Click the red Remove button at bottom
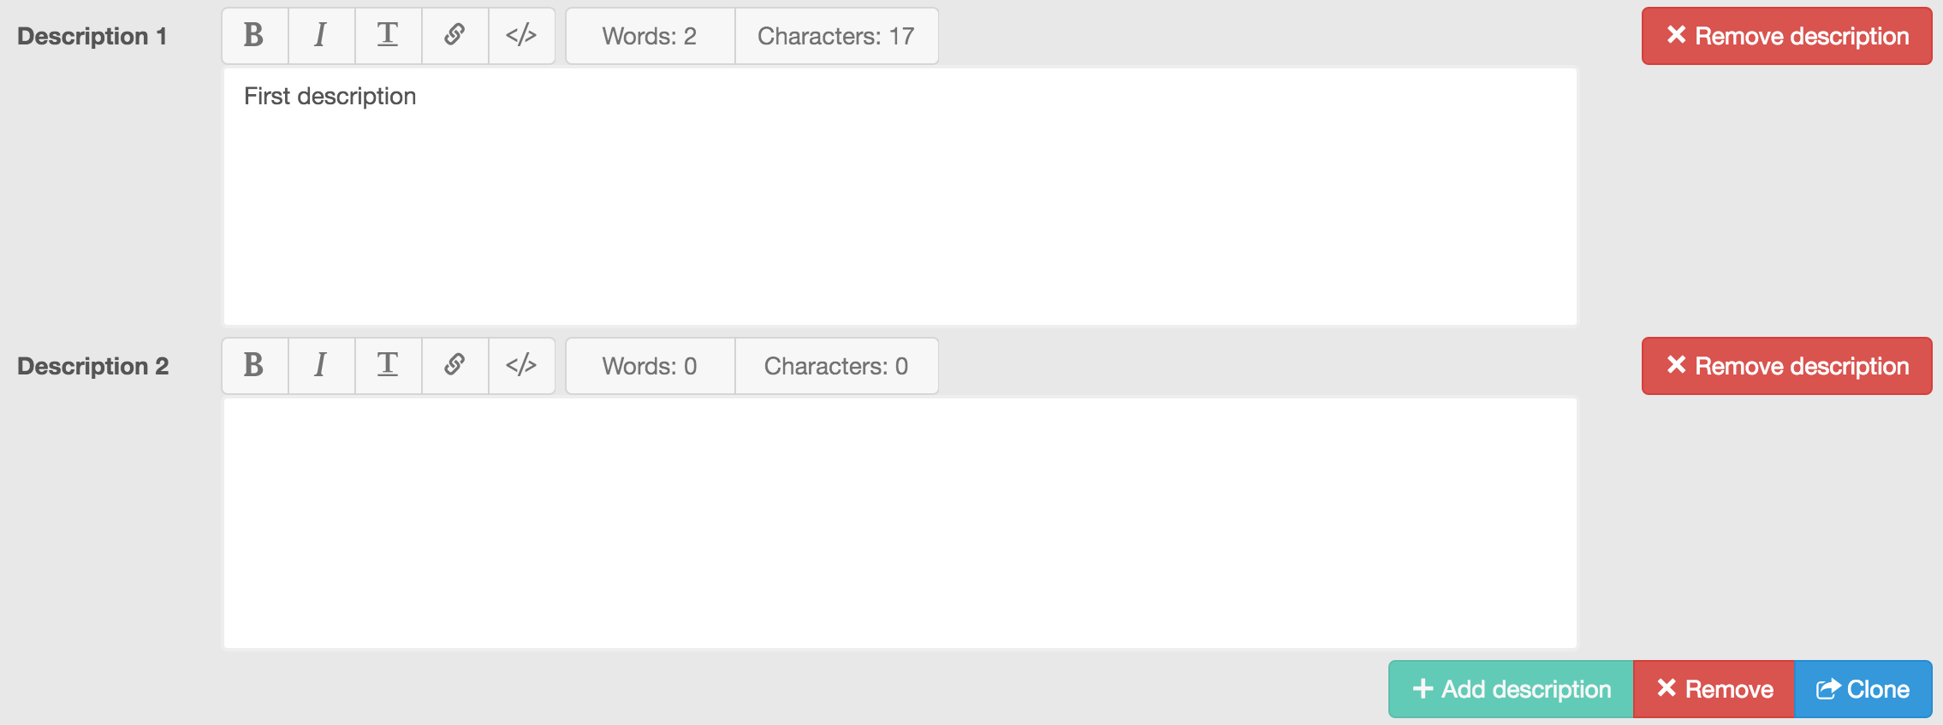Image resolution: width=1943 pixels, height=725 pixels. pyautogui.click(x=1714, y=689)
